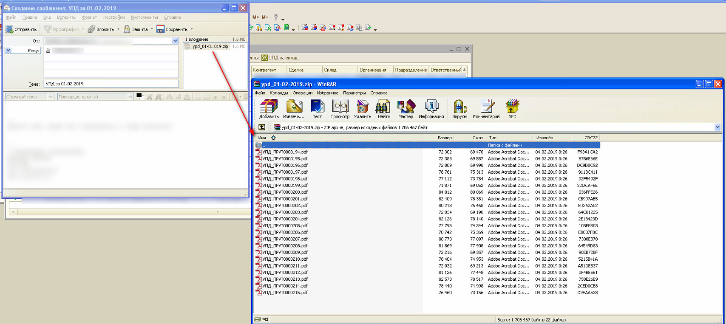This screenshot has width=726, height=324.
Task: Expand the WinRAR archive path dropdown
Action: (x=717, y=127)
